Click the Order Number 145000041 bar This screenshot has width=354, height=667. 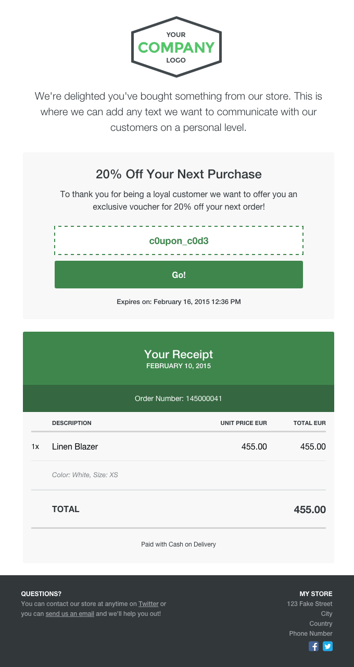(x=179, y=398)
